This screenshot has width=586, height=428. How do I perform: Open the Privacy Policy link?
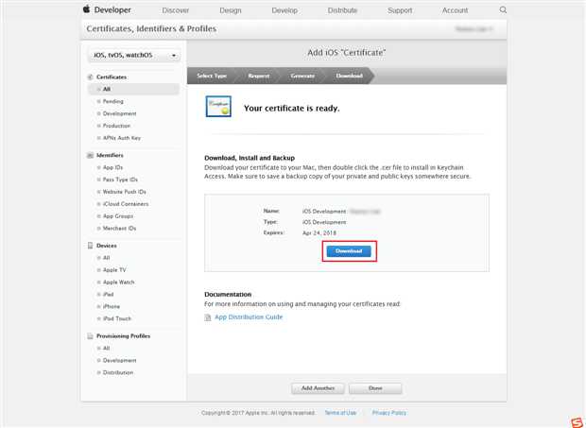pos(389,413)
